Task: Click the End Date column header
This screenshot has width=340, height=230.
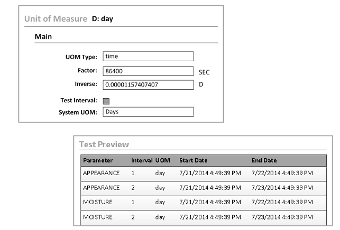Action: [x=264, y=160]
